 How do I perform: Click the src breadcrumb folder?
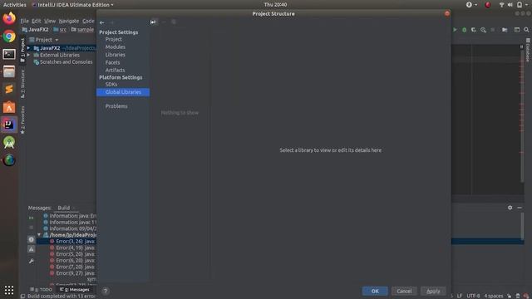pyautogui.click(x=60, y=30)
